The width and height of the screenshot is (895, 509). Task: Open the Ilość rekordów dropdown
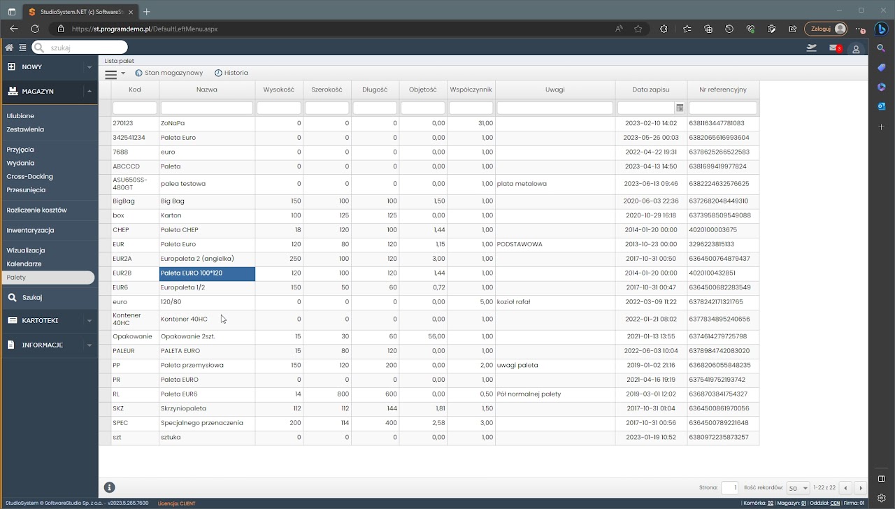[x=798, y=487]
